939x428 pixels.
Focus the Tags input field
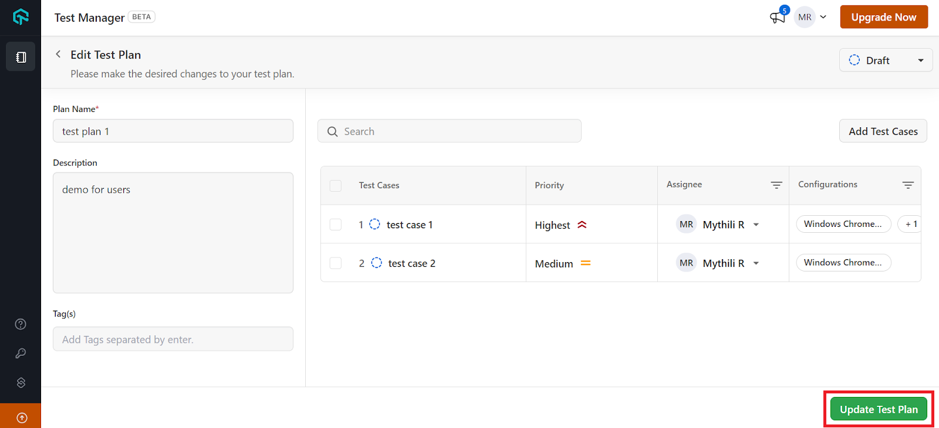(173, 339)
